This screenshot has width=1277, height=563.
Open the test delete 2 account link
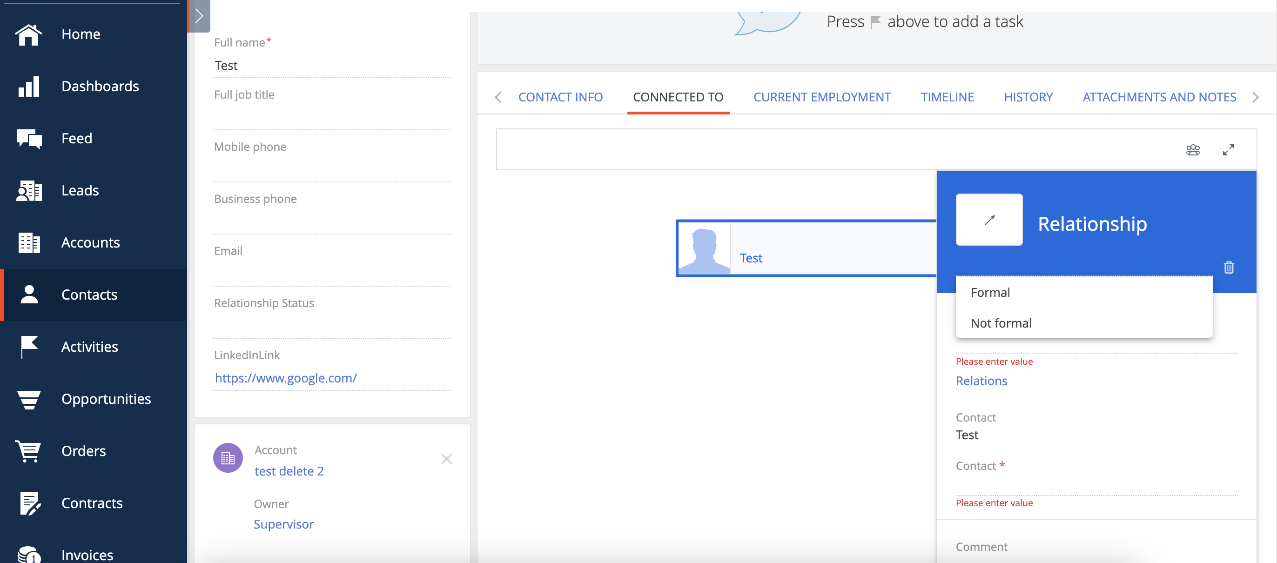click(x=289, y=471)
